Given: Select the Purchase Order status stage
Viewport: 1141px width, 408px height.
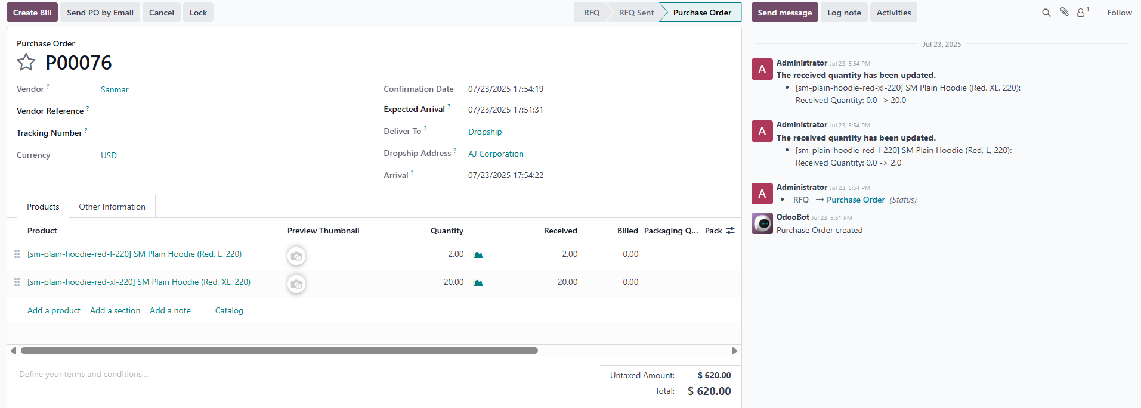Looking at the screenshot, I should coord(702,13).
